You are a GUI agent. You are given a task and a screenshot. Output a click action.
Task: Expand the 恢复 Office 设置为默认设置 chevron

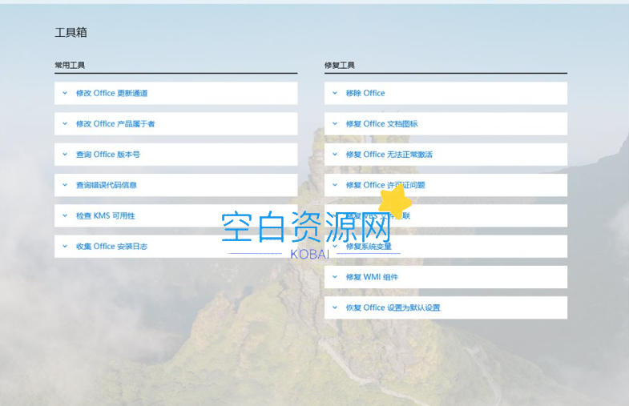coord(335,308)
